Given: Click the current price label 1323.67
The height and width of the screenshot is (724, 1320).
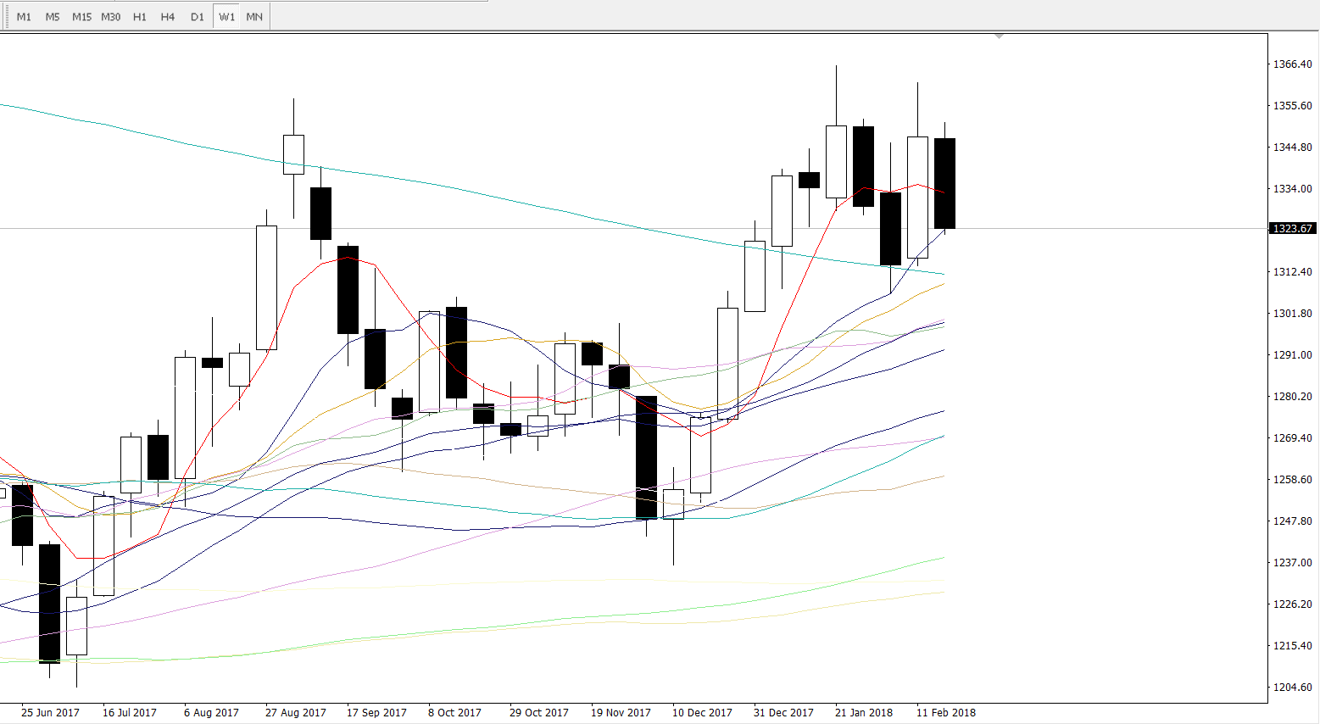Looking at the screenshot, I should (x=1293, y=229).
